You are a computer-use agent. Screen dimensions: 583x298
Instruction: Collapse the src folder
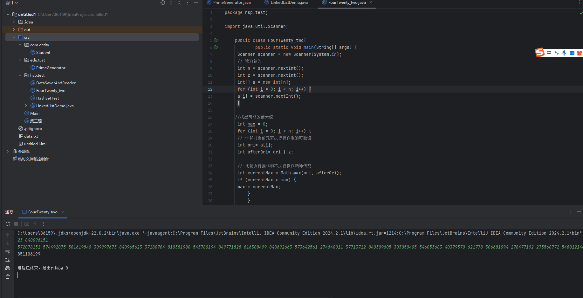click(x=14, y=37)
